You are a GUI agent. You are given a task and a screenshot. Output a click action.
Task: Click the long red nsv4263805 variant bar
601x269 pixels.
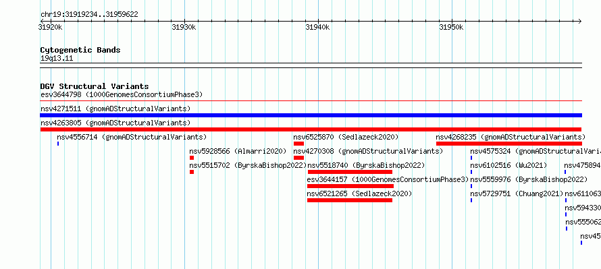tap(311, 129)
